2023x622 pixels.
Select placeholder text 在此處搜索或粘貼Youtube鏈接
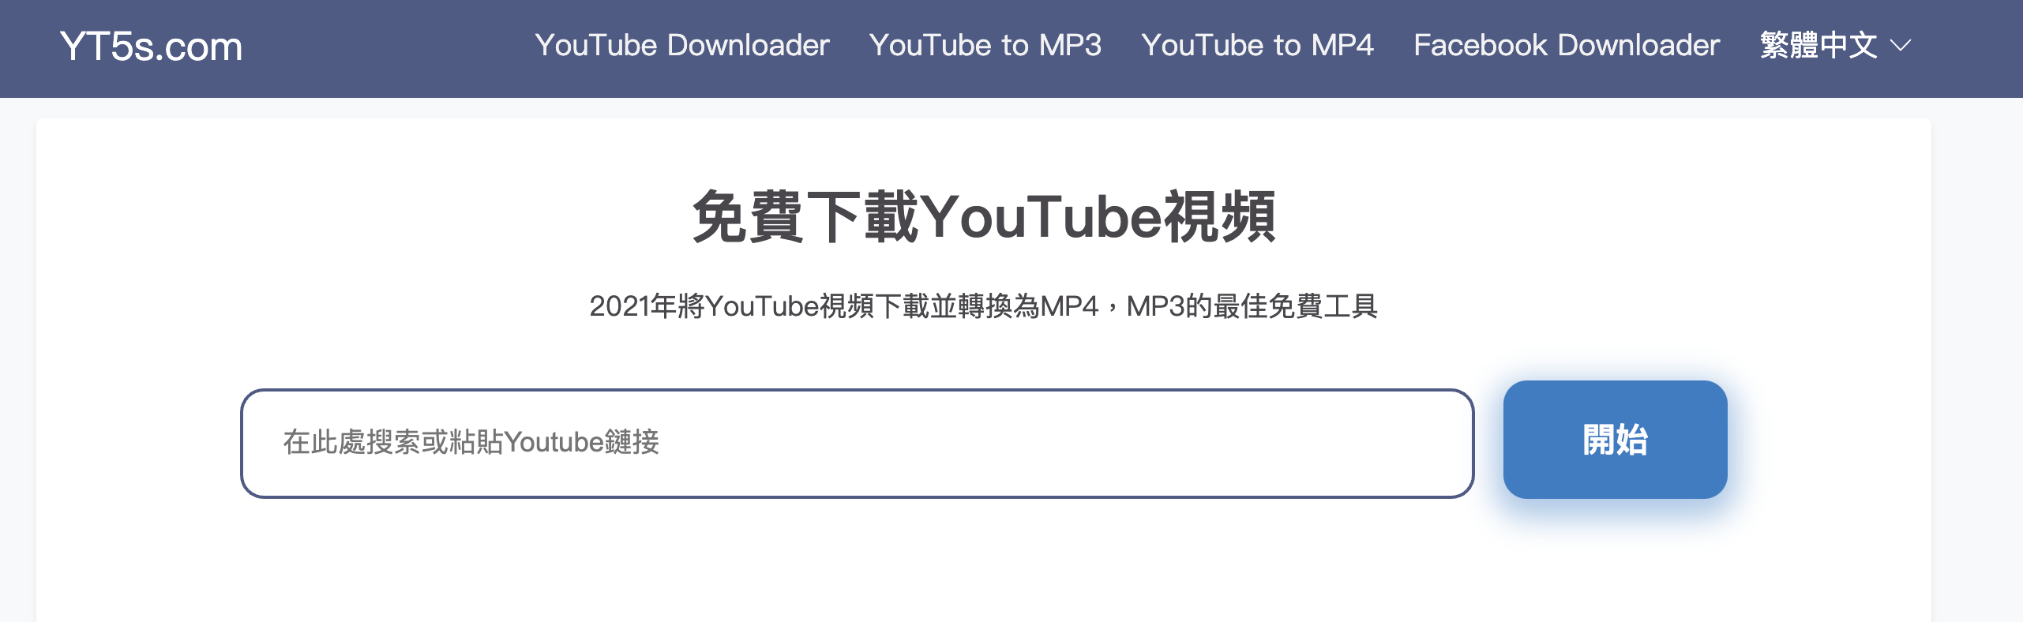click(x=471, y=442)
